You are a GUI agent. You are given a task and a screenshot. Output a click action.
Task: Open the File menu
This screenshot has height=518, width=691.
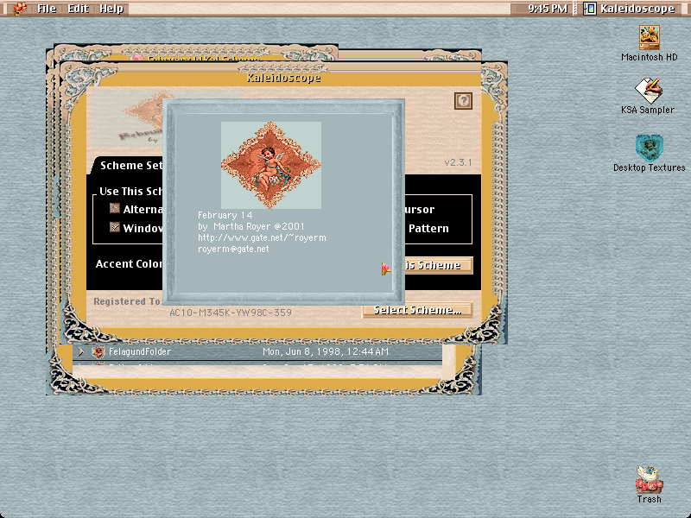[47, 9]
